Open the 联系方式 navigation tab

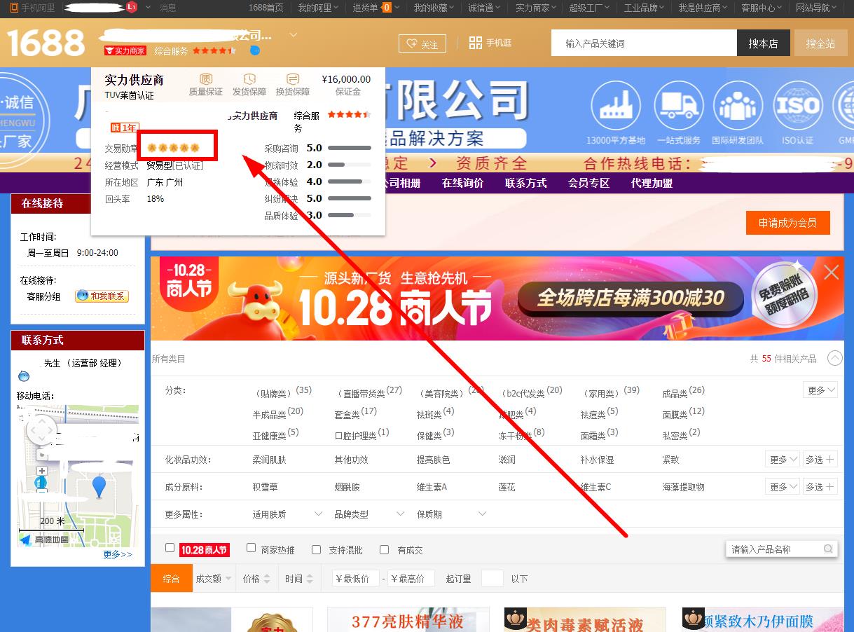point(525,183)
